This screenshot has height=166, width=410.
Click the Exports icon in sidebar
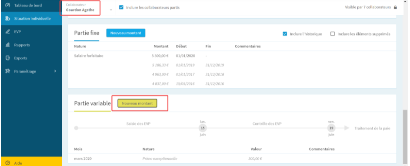[7, 58]
